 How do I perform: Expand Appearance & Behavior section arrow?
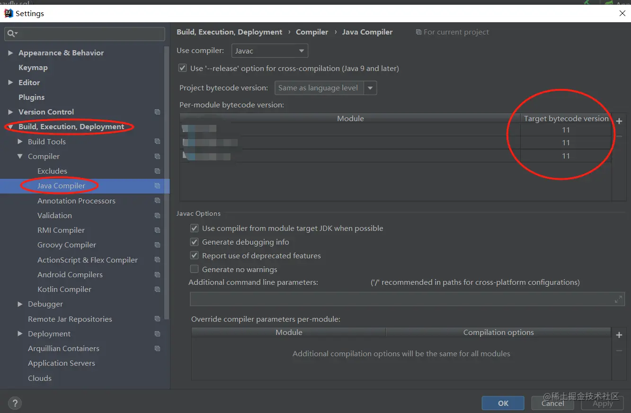pyautogui.click(x=10, y=53)
